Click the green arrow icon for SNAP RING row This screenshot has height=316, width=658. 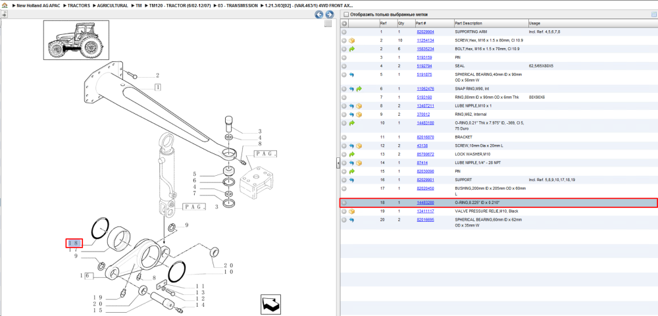click(x=359, y=89)
